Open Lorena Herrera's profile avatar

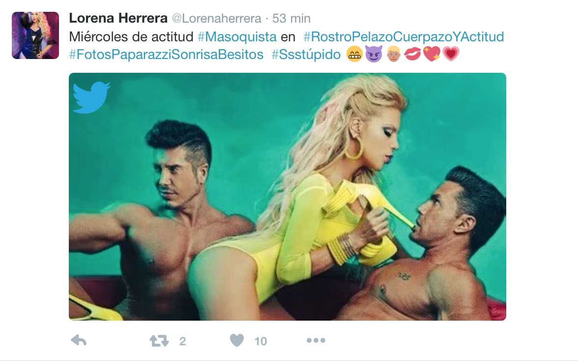(35, 35)
